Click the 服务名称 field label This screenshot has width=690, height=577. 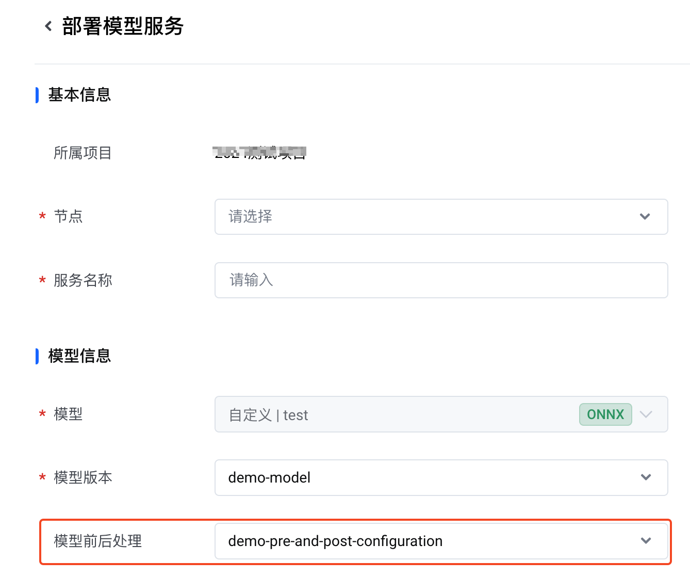[x=83, y=280]
